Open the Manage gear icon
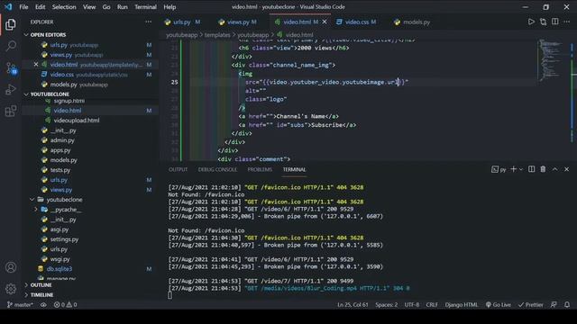Viewport: 577px width, 324px height. pos(11,289)
